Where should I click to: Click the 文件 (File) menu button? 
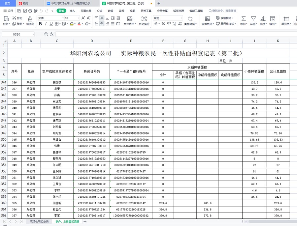(8, 11)
